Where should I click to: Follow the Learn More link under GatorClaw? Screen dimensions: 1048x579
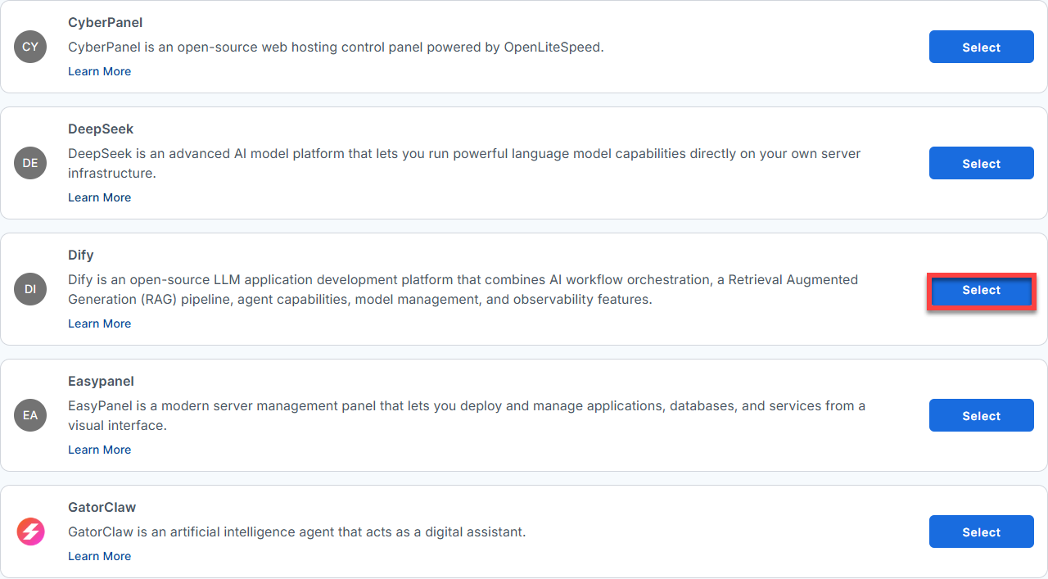click(x=99, y=556)
